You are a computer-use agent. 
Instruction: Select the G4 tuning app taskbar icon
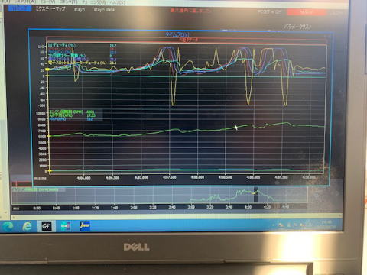tap(46, 226)
